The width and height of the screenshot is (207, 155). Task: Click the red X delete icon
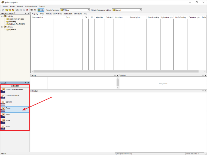(x=27, y=10)
